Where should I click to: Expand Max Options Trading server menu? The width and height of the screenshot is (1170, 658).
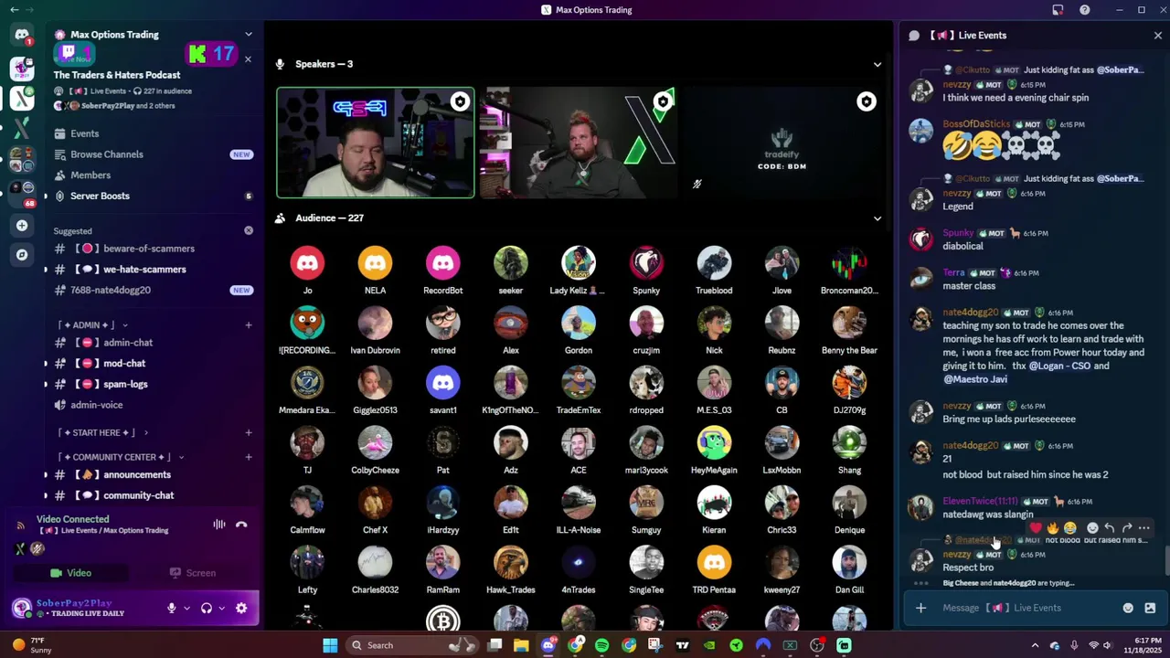[249, 35]
